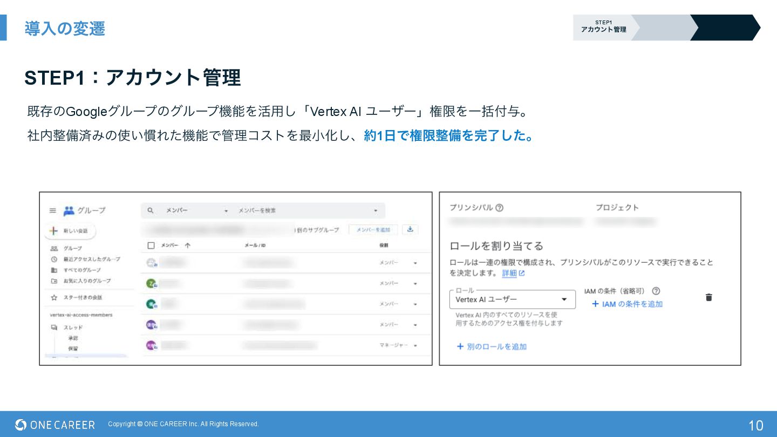Click the ロールを割り当てる heading
This screenshot has height=437, width=777.
click(496, 246)
